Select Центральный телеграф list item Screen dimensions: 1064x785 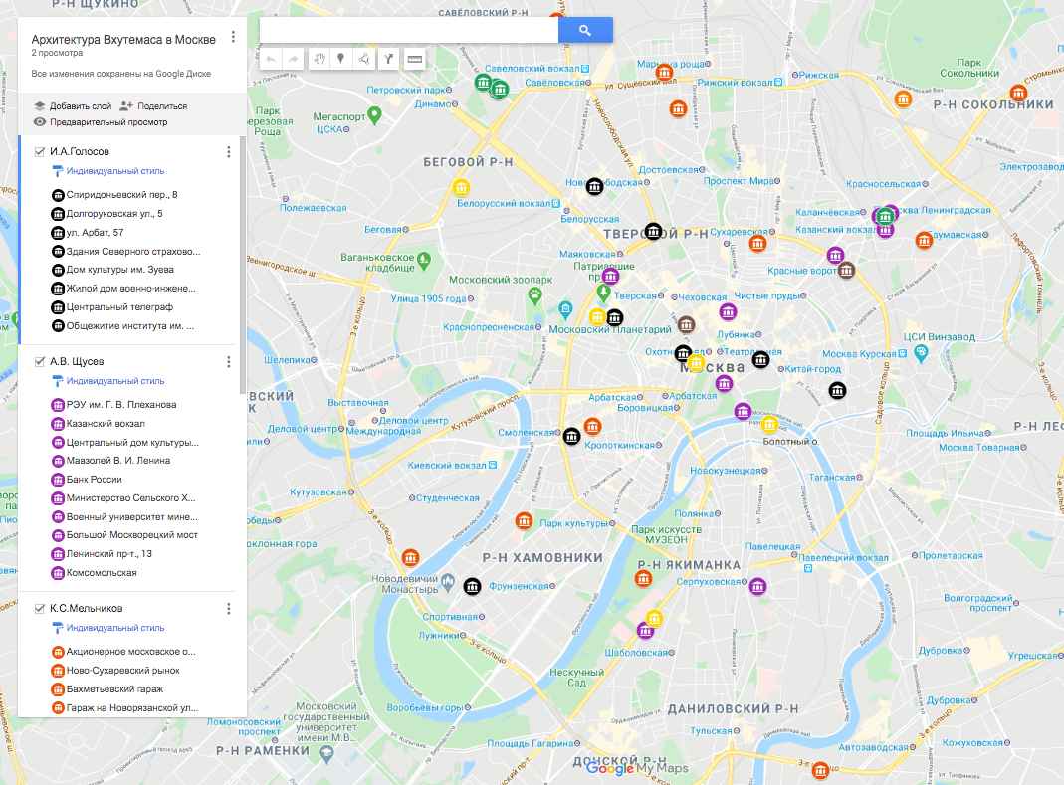pyautogui.click(x=119, y=307)
